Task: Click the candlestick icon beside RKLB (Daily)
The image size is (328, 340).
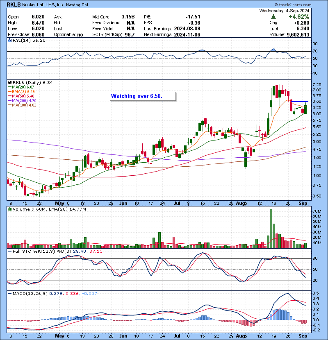Action: pyautogui.click(x=9, y=82)
